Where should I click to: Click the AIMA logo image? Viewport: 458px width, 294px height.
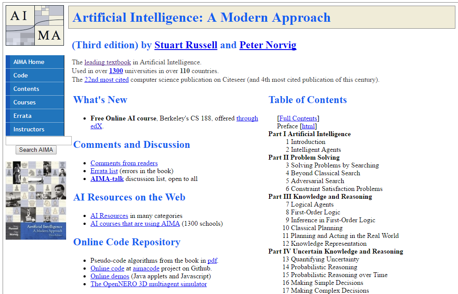tap(35, 25)
